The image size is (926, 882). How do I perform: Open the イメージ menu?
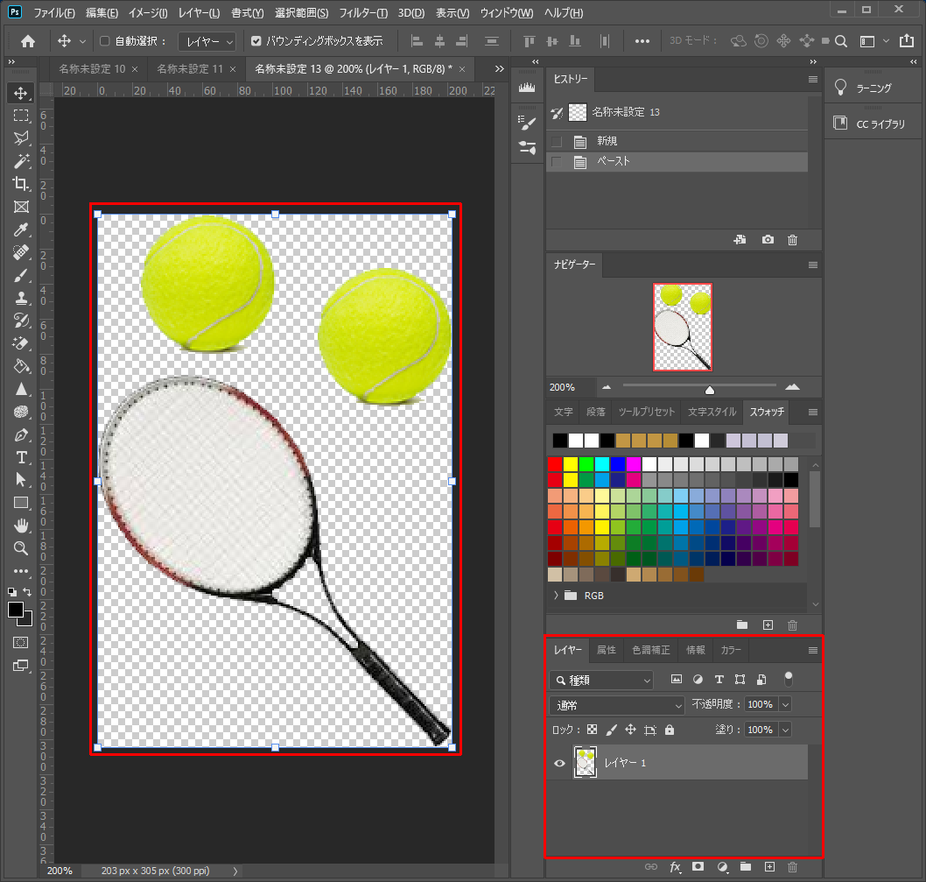(148, 12)
